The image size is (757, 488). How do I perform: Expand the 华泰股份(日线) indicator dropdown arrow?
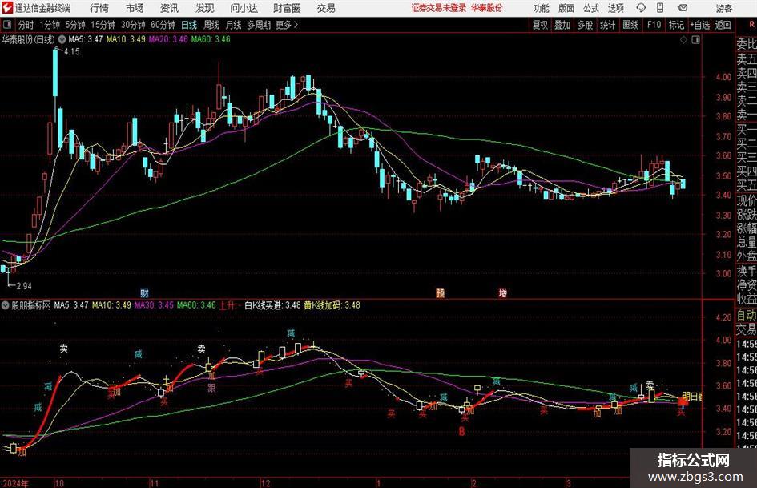62,39
